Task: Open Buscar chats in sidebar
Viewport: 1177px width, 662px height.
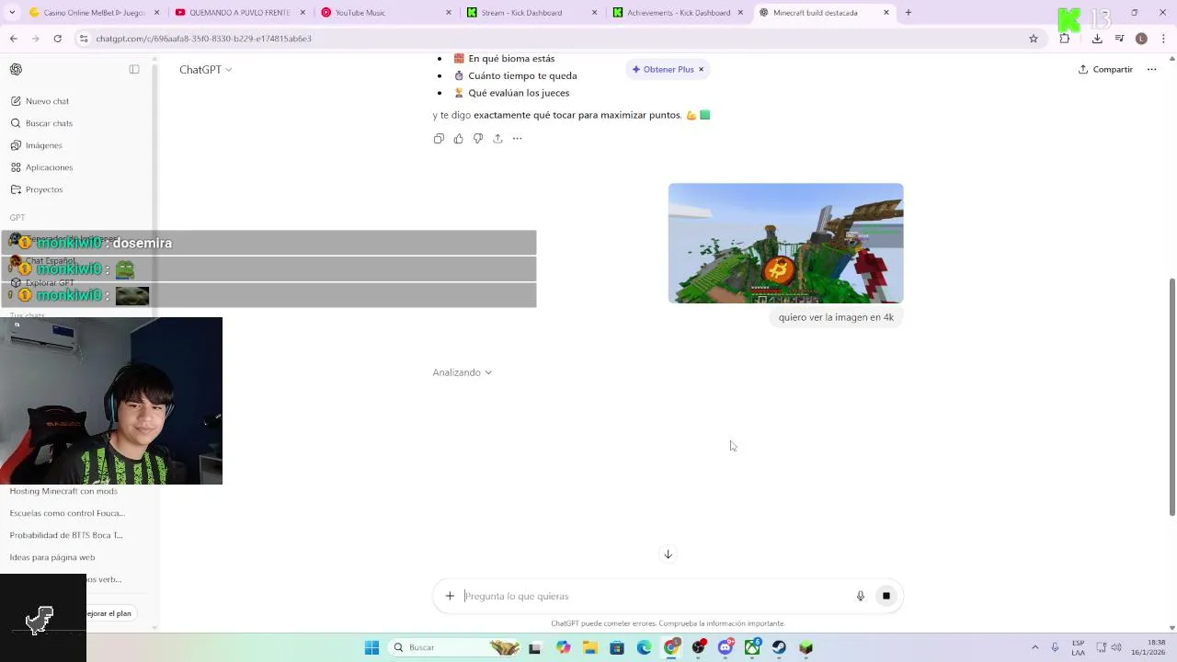Action: [x=49, y=123]
